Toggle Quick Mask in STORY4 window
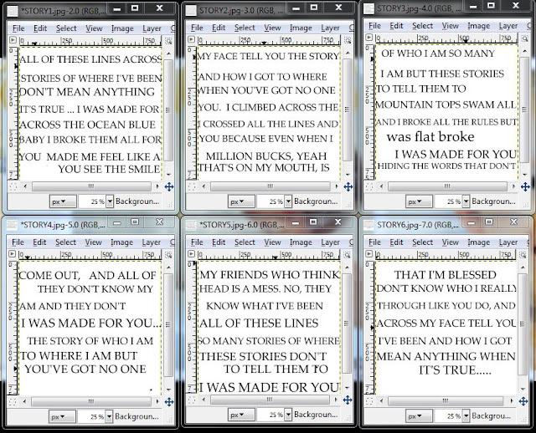Image resolution: width=536 pixels, height=433 pixels. [13, 401]
